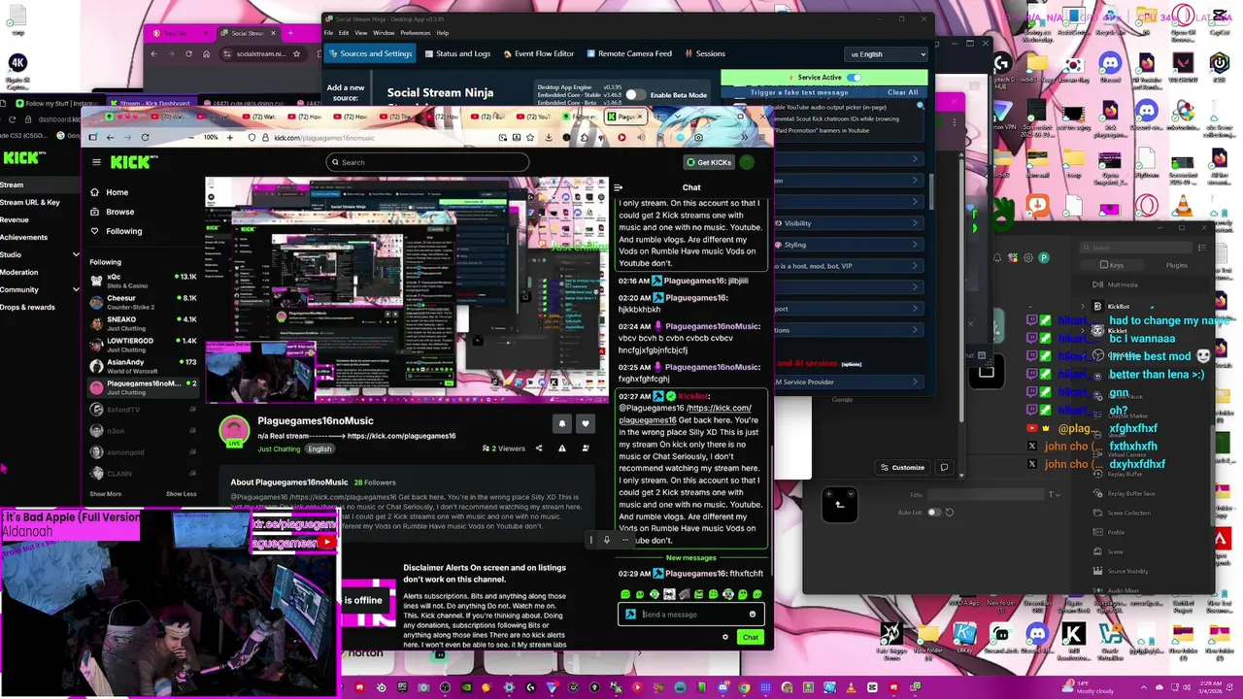Toggle checkbox beside 'better than lena' message

1044,375
